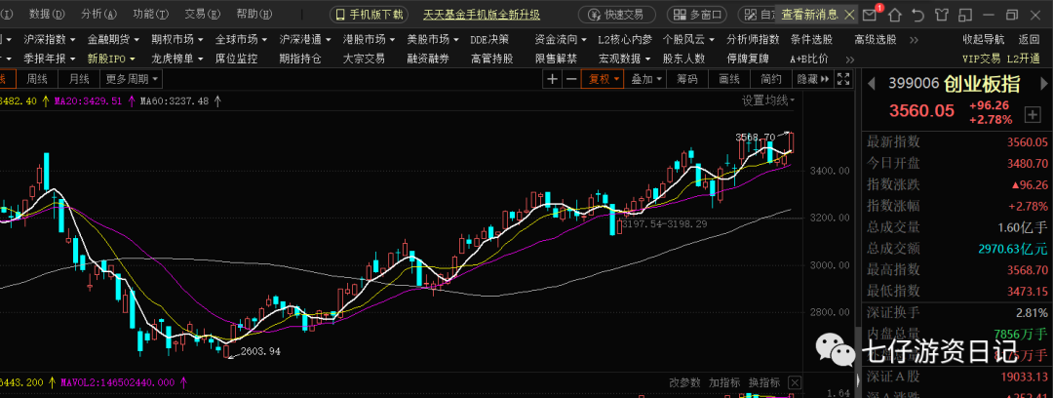
Task: Open L2核心内参
Action: point(625,40)
